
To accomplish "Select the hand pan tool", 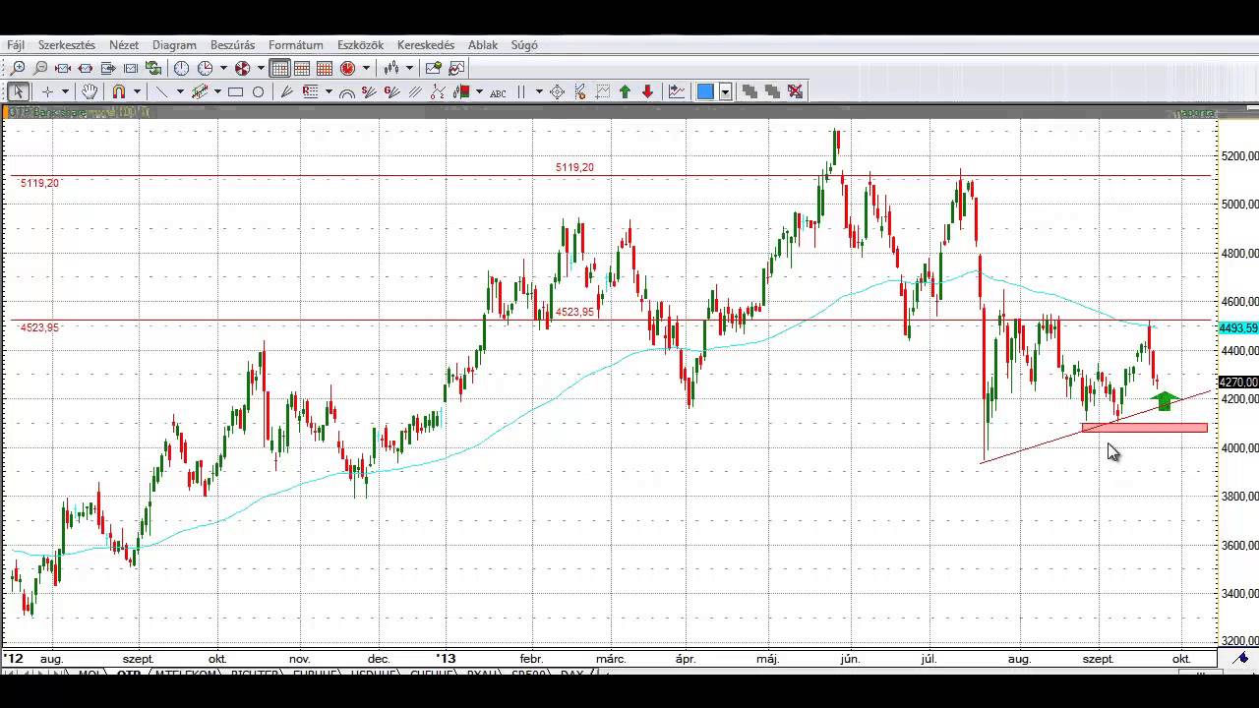I will pos(90,91).
